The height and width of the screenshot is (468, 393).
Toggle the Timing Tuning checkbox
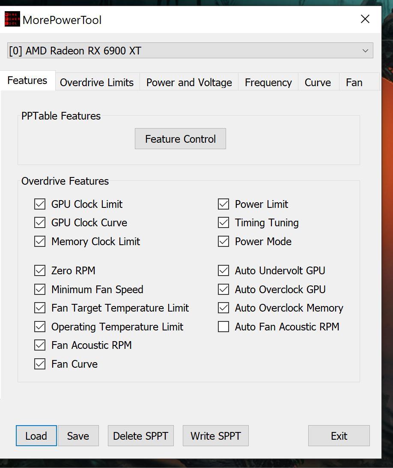223,223
